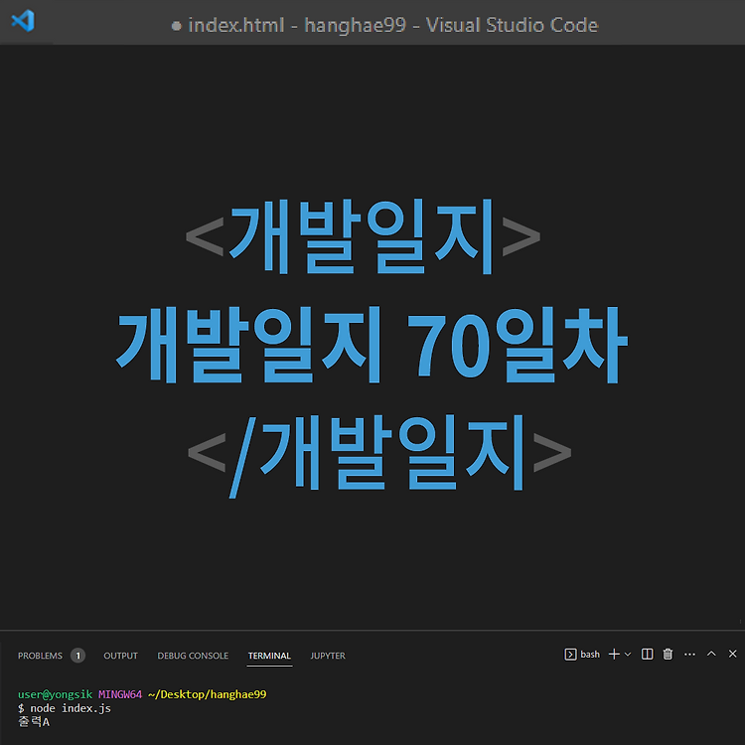This screenshot has width=745, height=745.
Task: Click the opening '<개발일지>' tag text
Action: tap(363, 236)
